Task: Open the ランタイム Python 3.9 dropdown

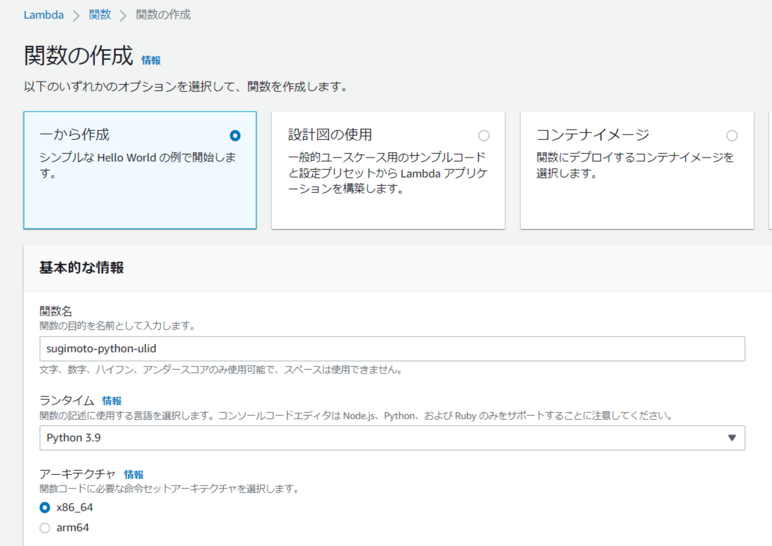Action: pos(392,438)
